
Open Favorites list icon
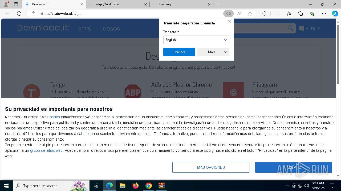pos(289,14)
